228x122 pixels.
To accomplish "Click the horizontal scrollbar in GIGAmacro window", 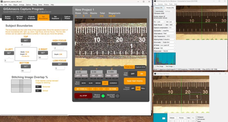I will (34, 115).
